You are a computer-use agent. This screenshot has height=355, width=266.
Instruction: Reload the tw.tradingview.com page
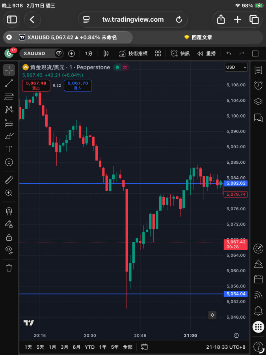(179, 19)
